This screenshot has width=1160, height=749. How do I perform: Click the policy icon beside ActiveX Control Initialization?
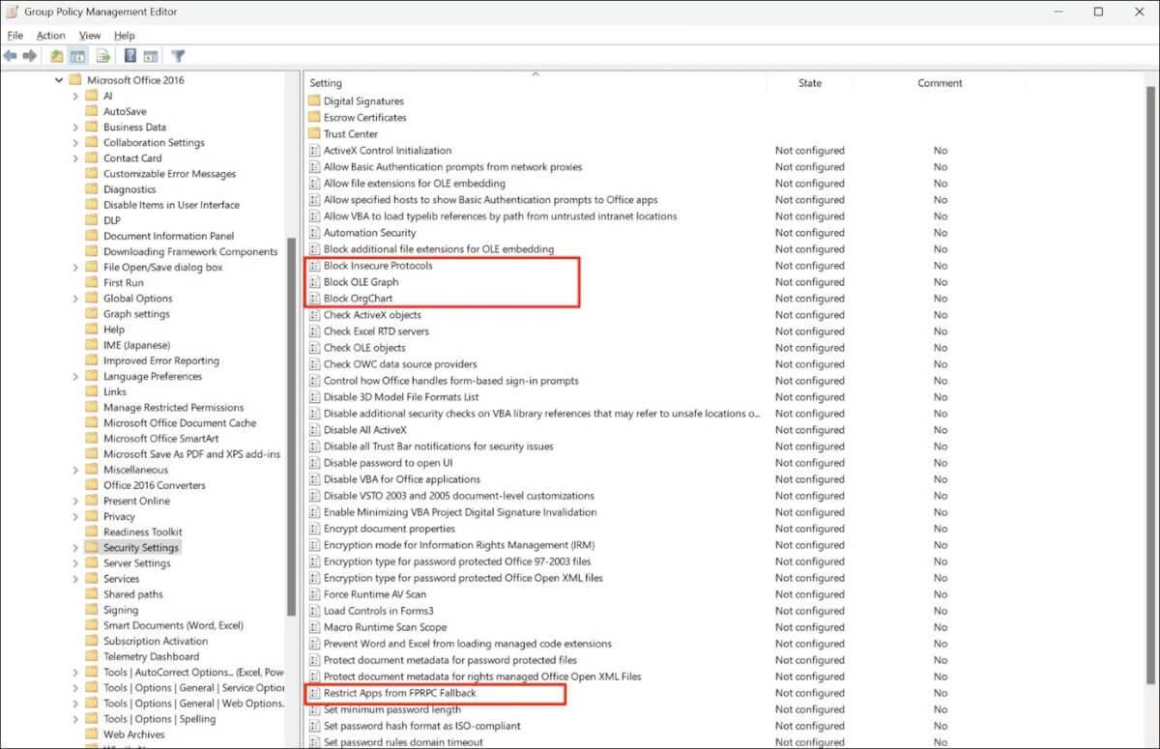(314, 150)
